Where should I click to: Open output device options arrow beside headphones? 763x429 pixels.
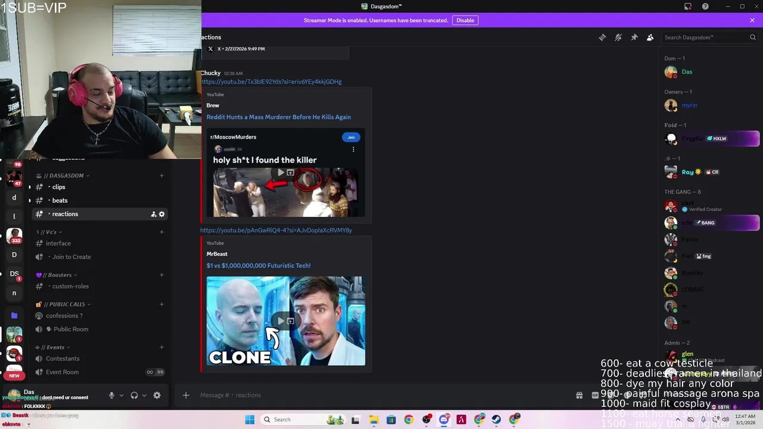click(x=144, y=395)
